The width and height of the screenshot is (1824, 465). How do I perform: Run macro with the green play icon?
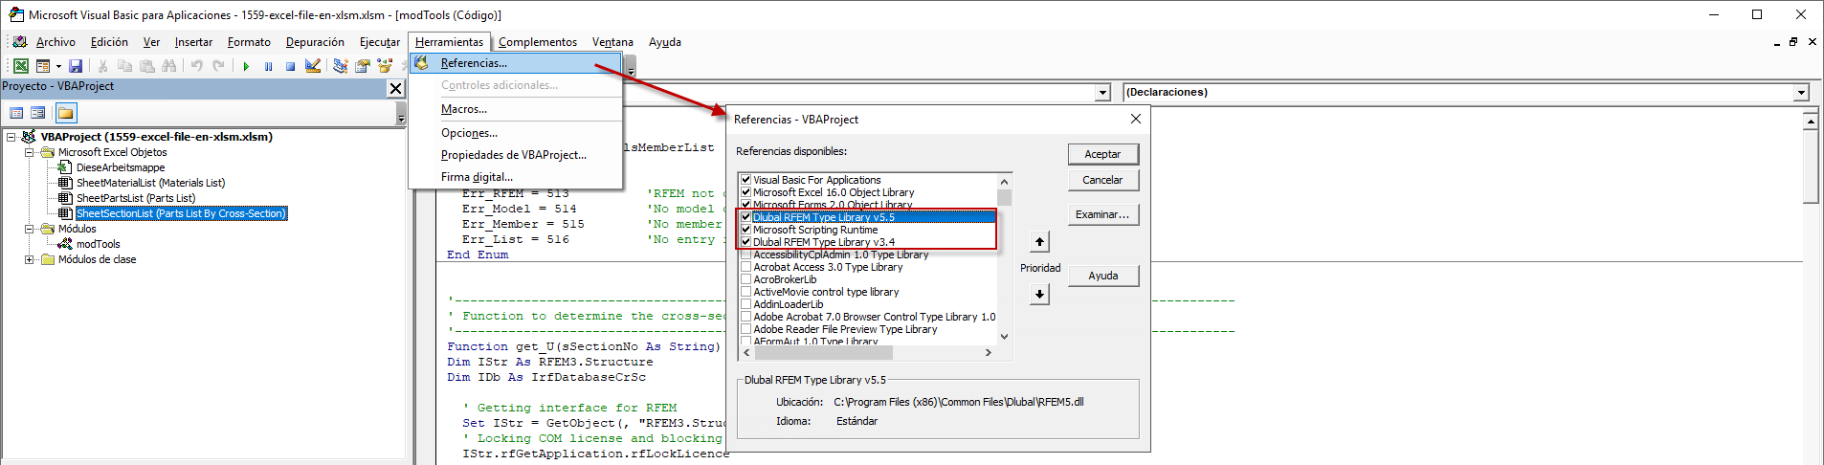[246, 66]
